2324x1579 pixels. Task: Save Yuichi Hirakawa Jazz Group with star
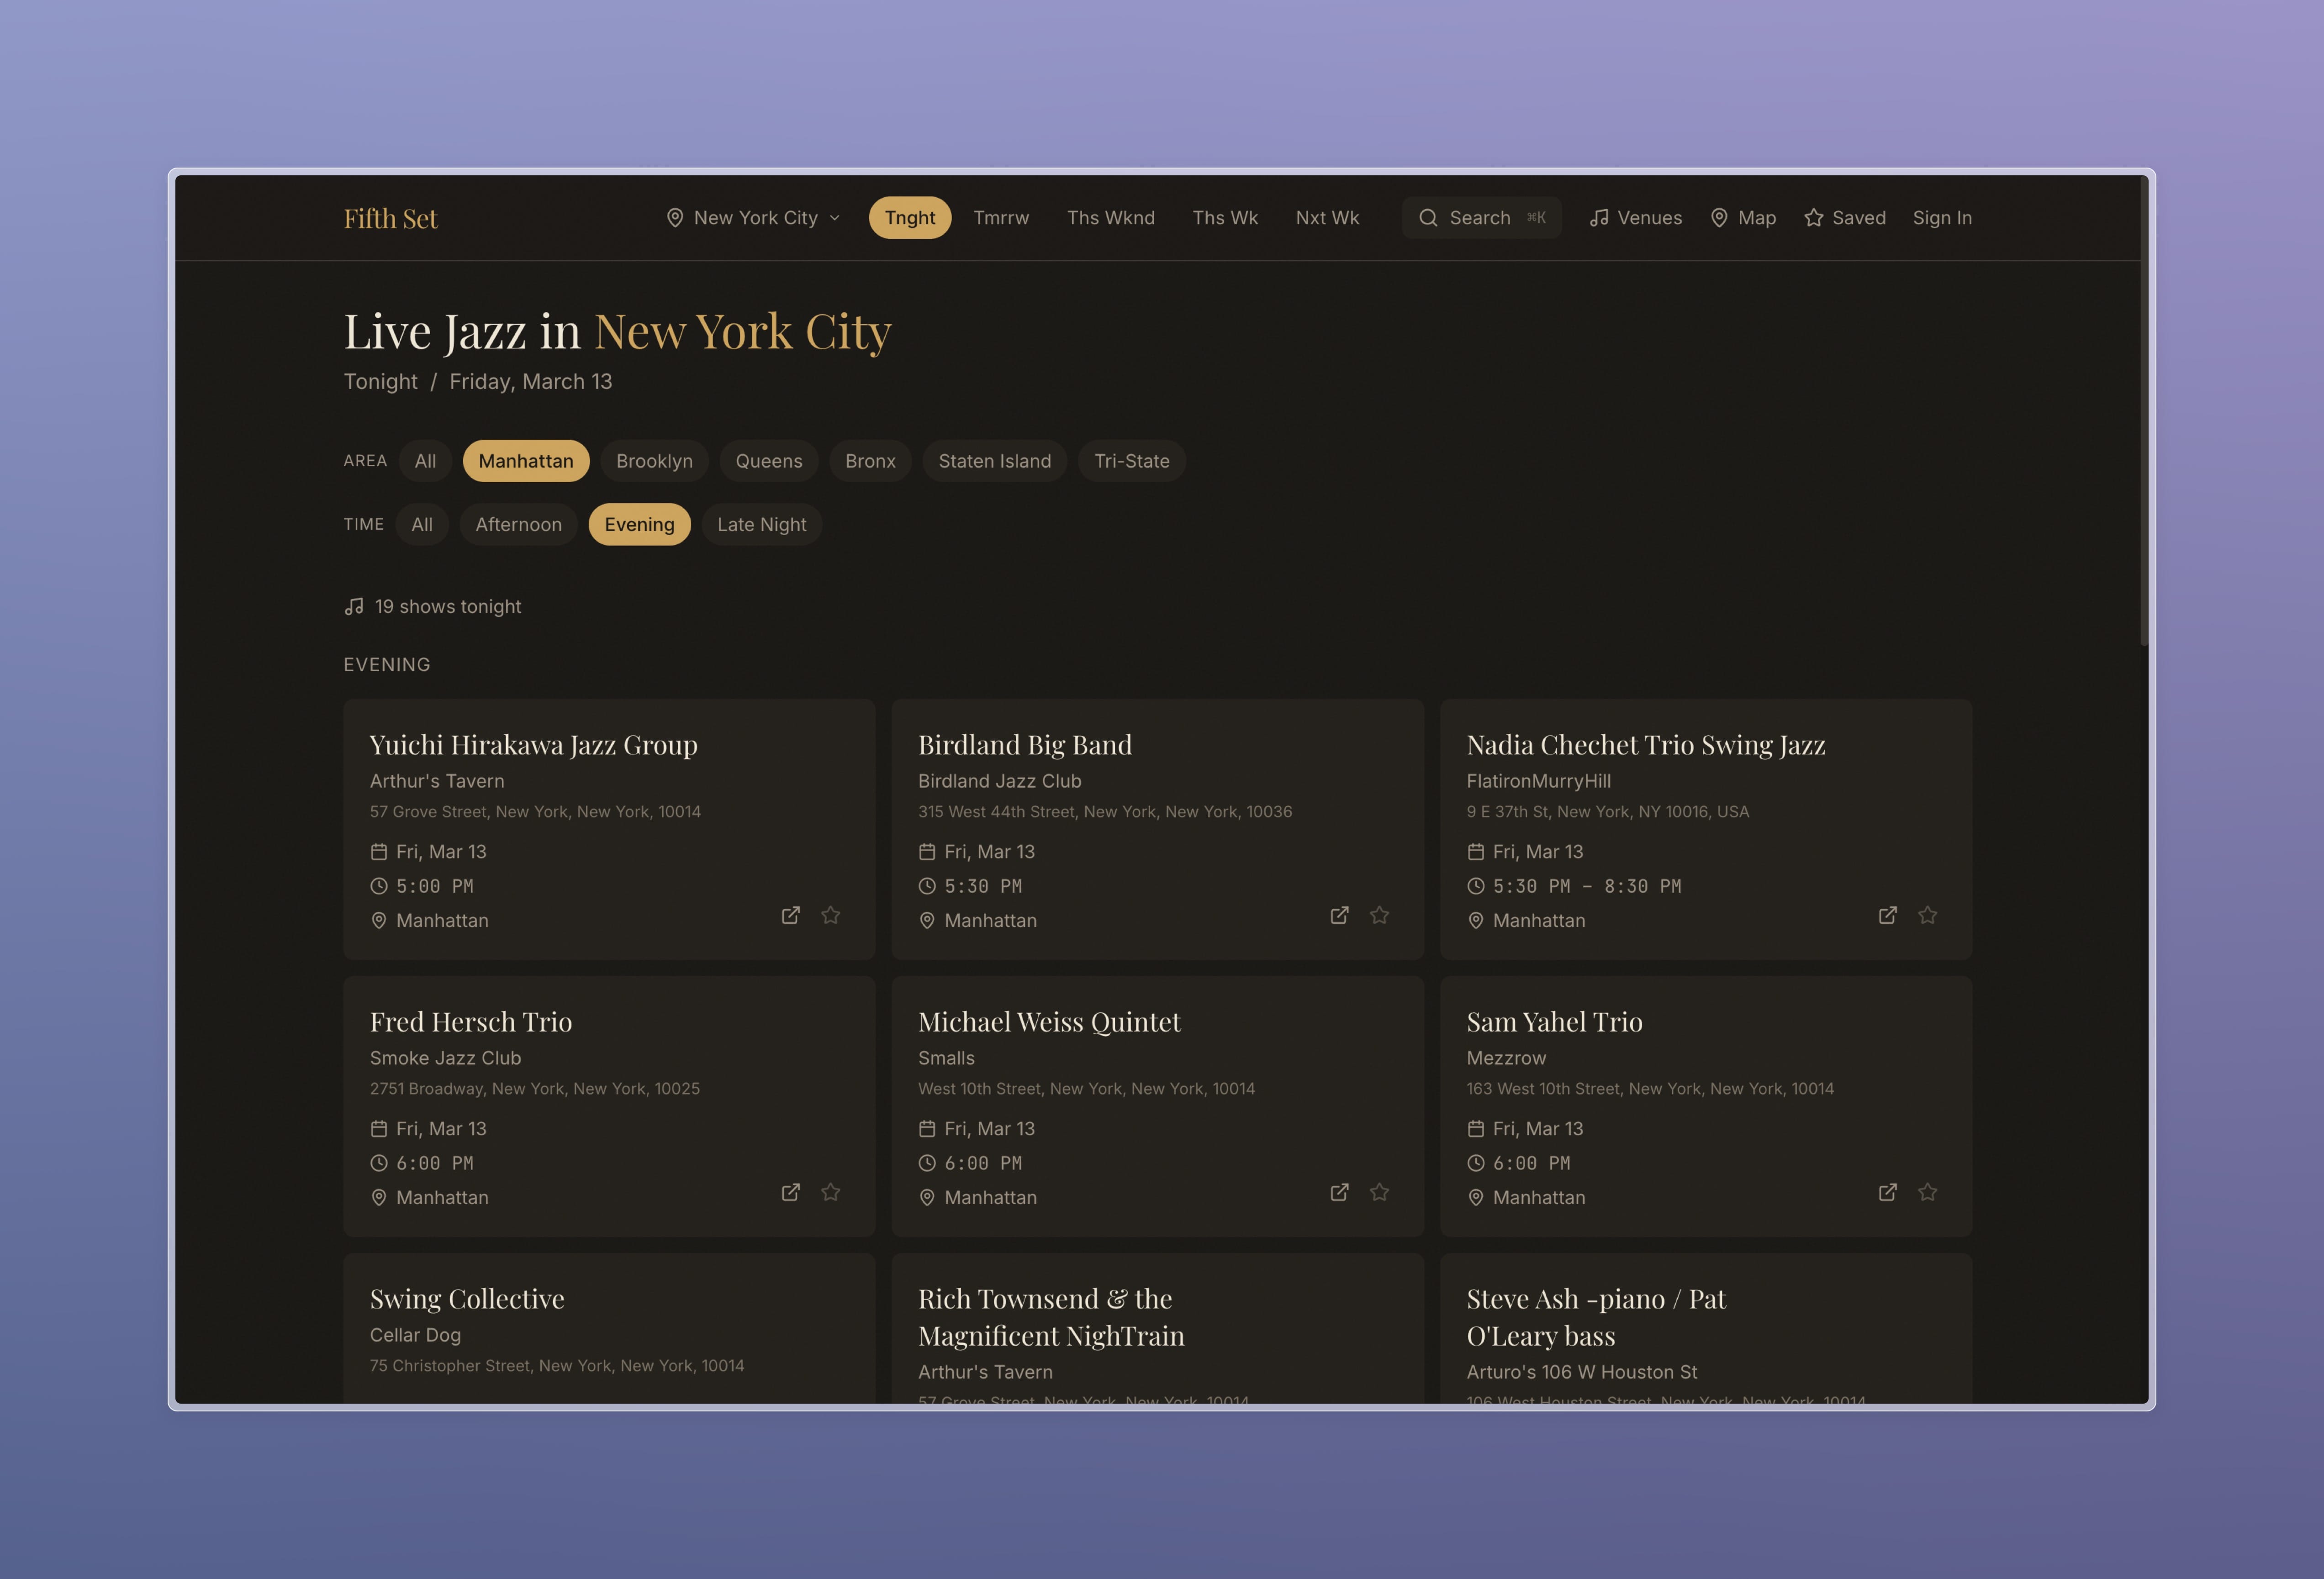click(x=830, y=915)
